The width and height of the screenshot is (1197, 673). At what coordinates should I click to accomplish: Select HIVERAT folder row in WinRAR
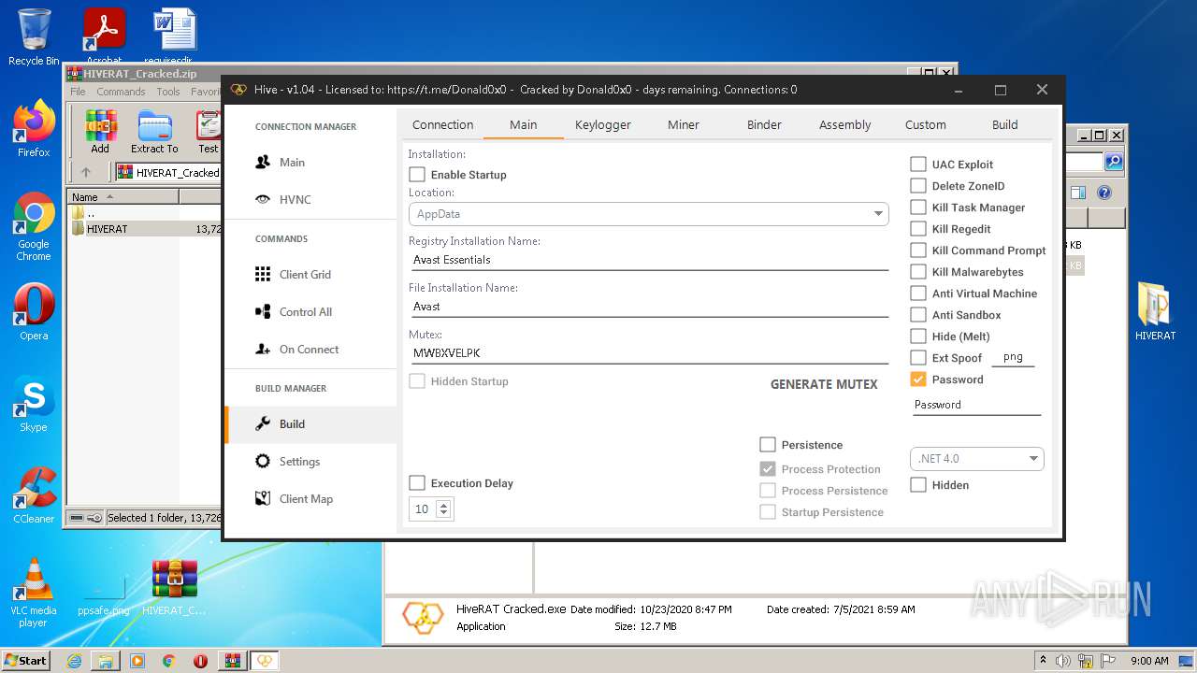[x=145, y=229]
